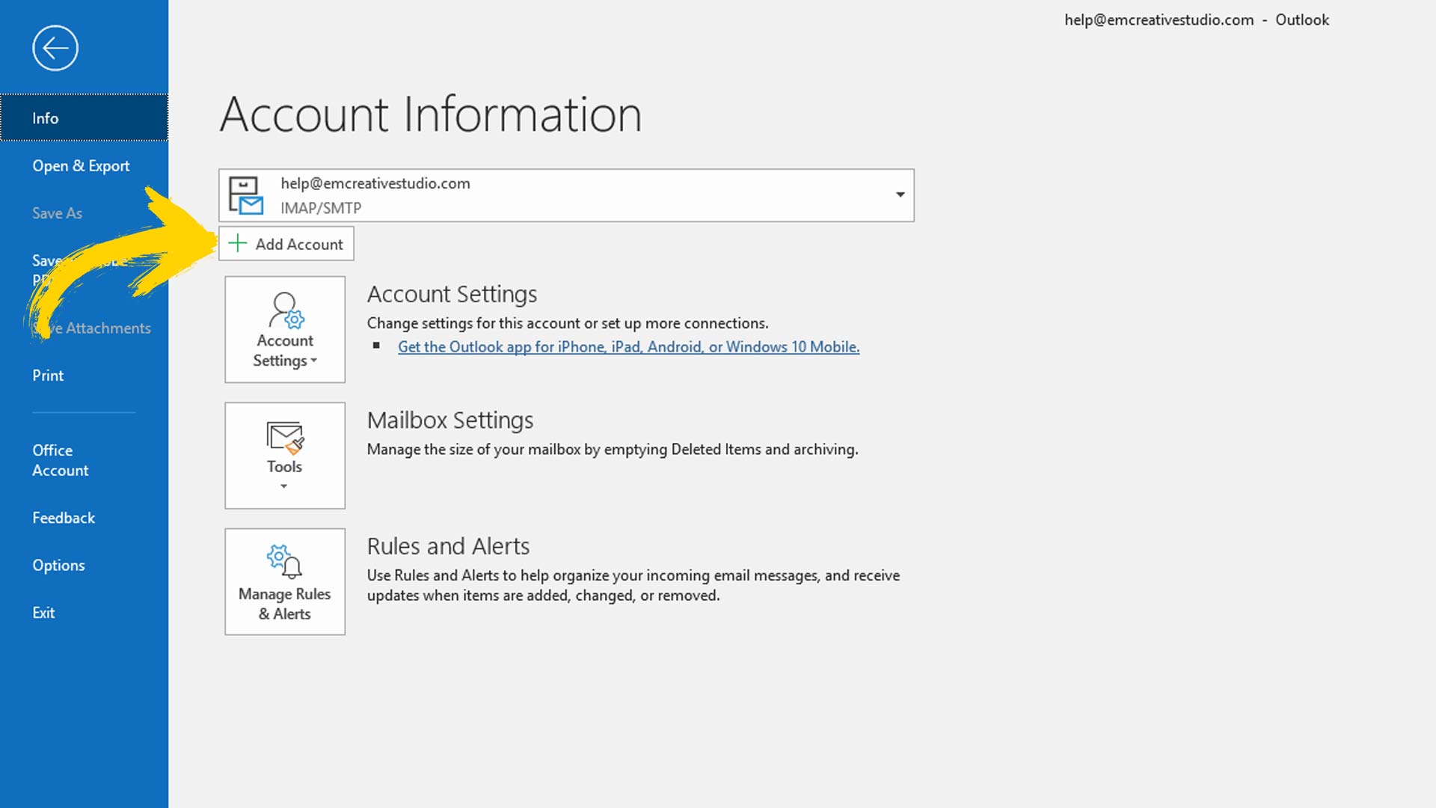Click the person-with-gear Account Settings icon
This screenshot has width=1436, height=808.
point(286,310)
